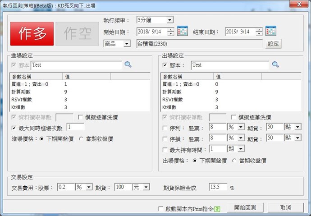Start the backtest with 開始回測 button
Screen dimensions: 311x216
click(245, 208)
